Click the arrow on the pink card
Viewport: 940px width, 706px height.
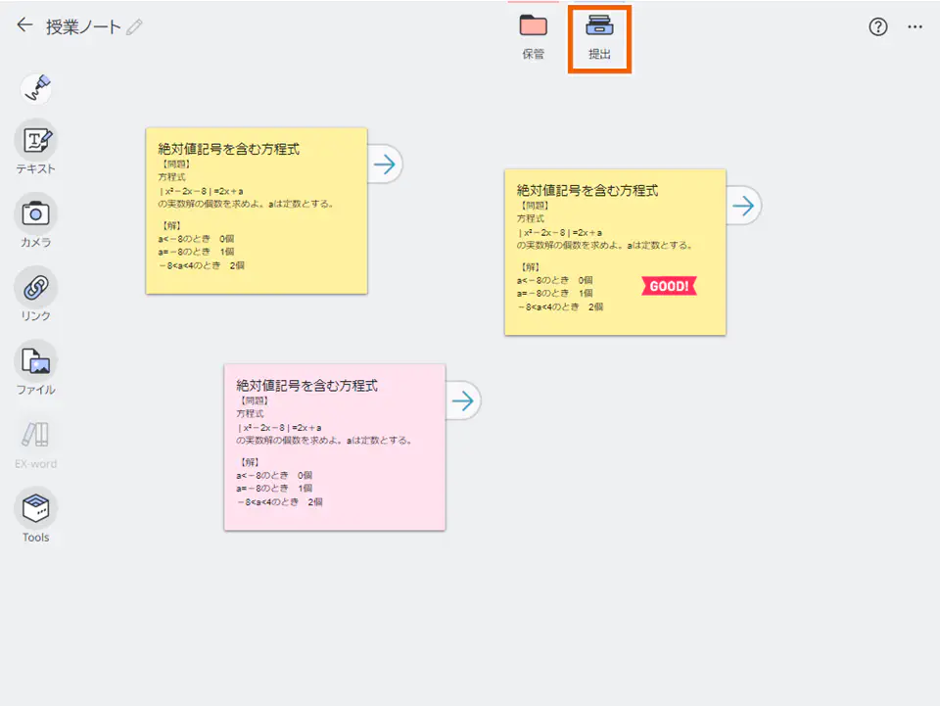click(463, 400)
